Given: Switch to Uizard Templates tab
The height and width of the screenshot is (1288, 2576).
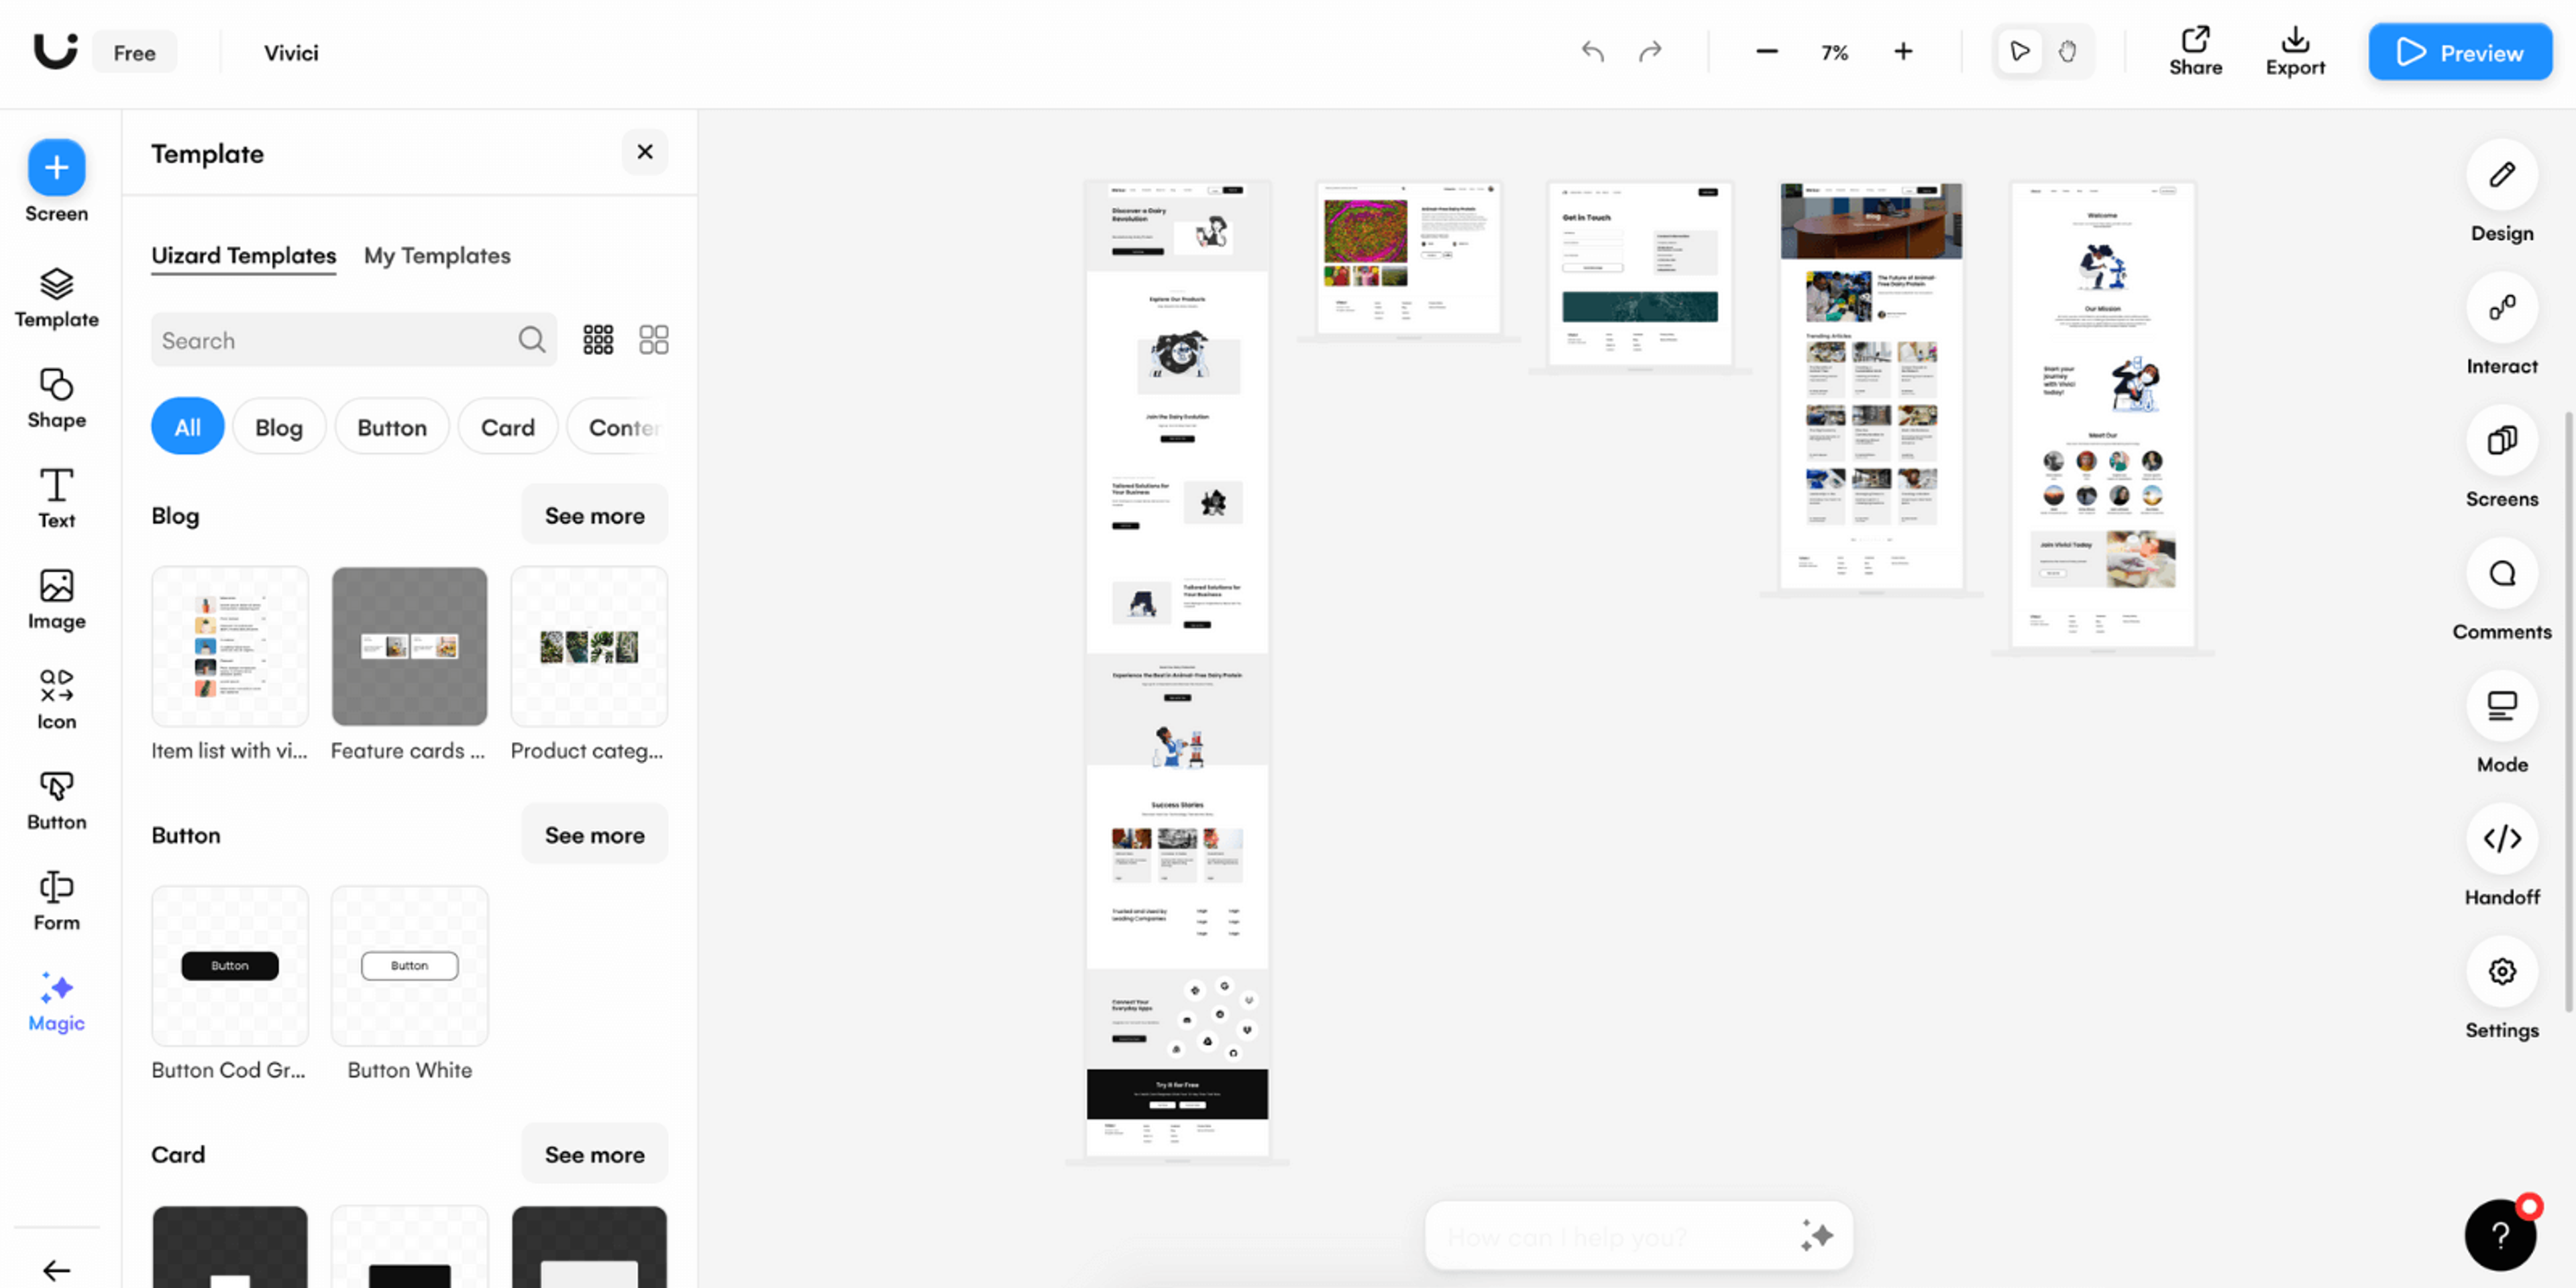Looking at the screenshot, I should 243,256.
